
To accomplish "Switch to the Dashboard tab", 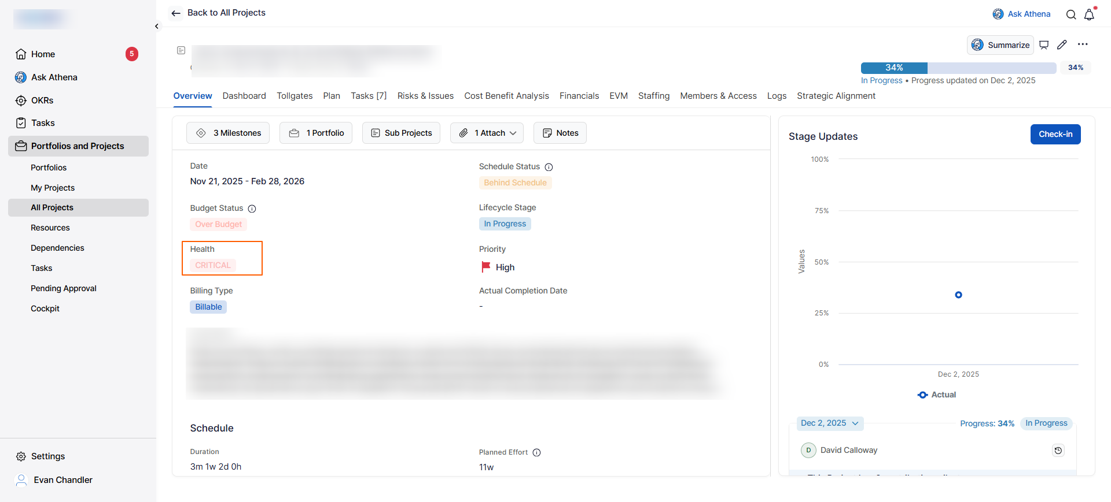I will [244, 96].
